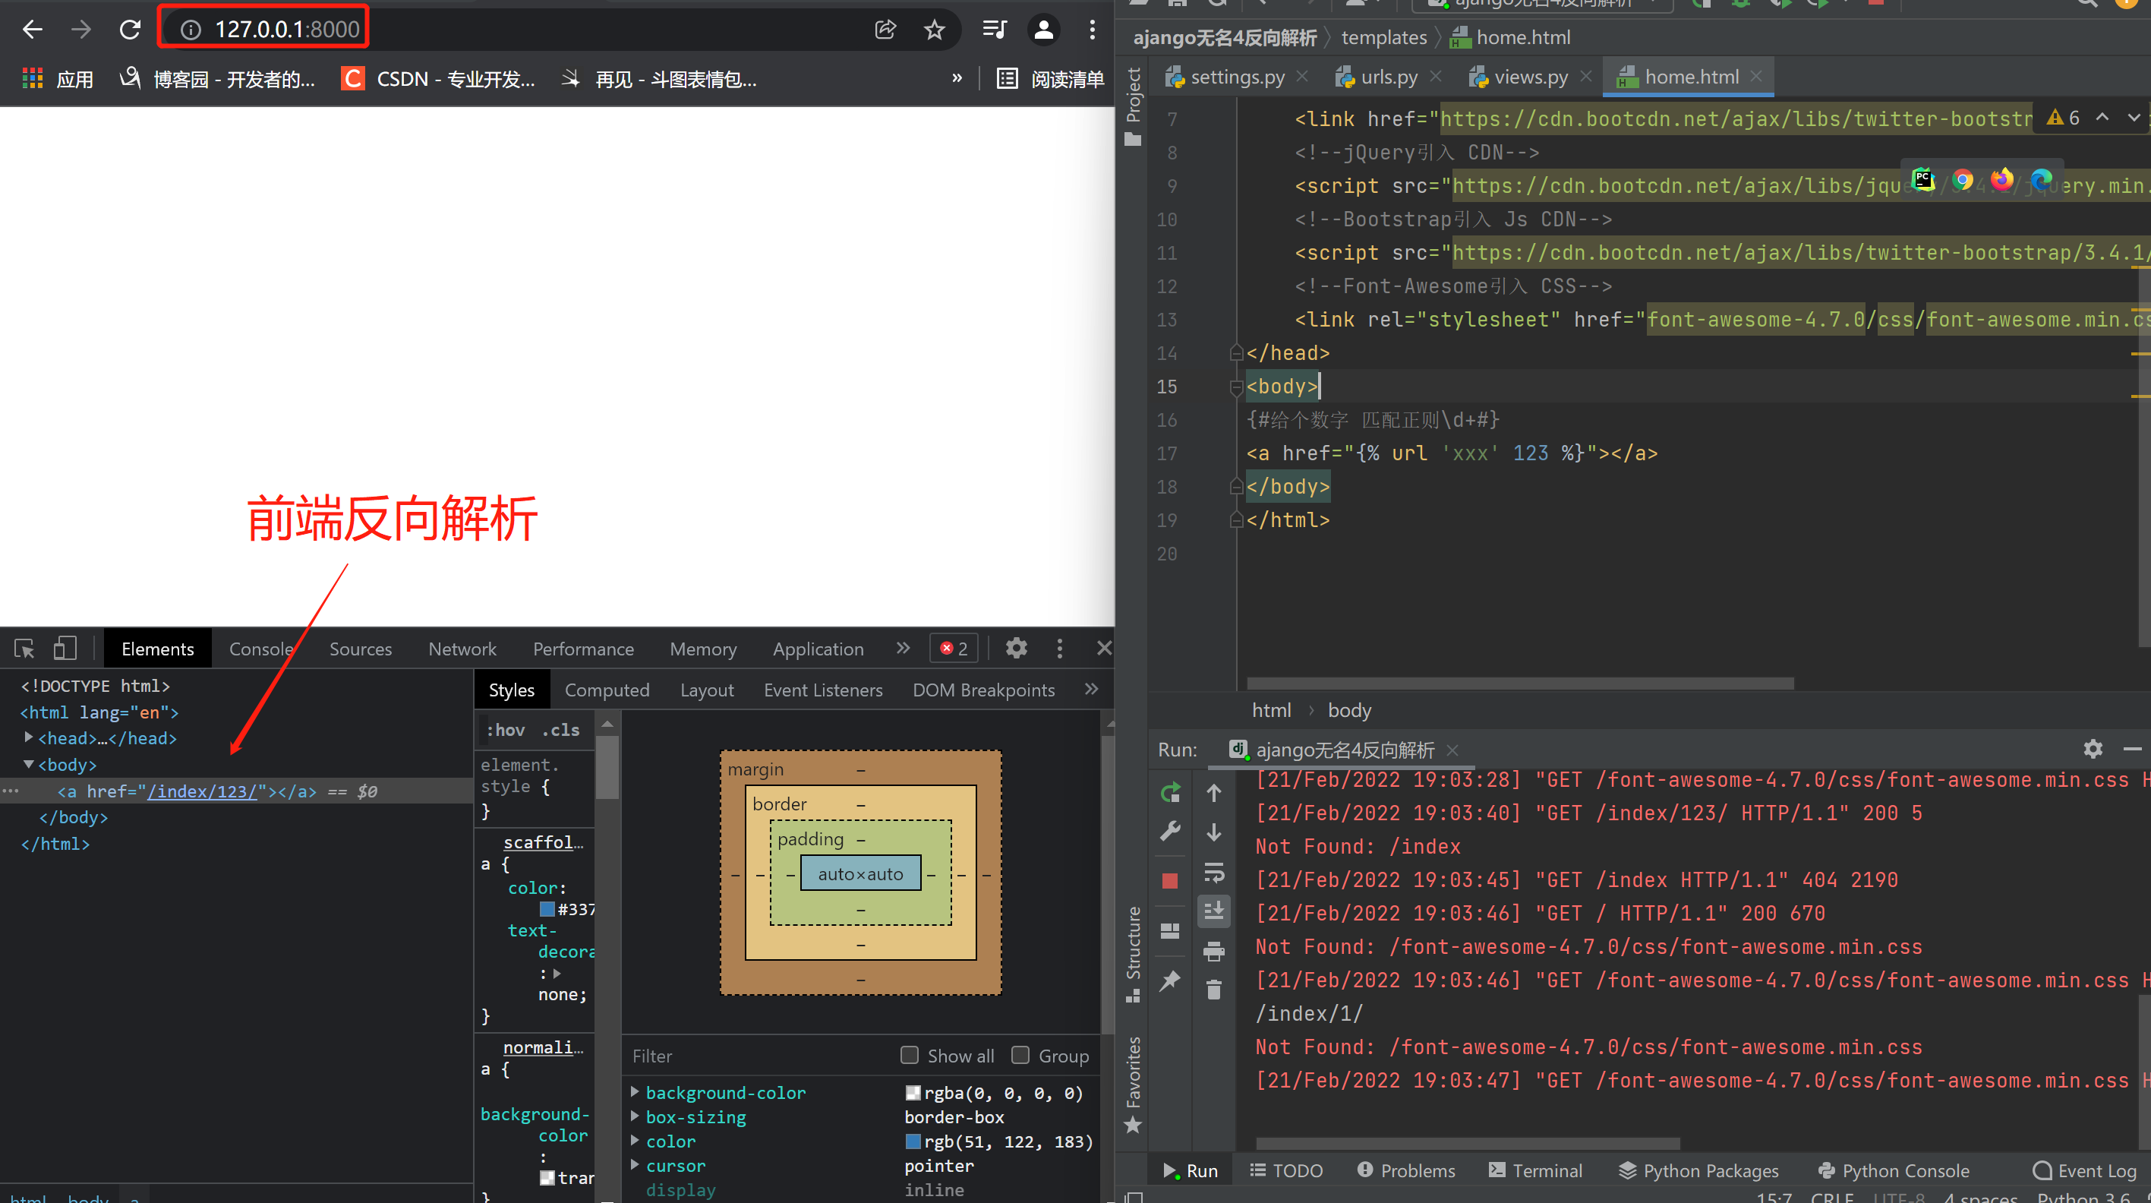
Task: Open the media control icon in Chrome toolbar
Action: pos(994,30)
